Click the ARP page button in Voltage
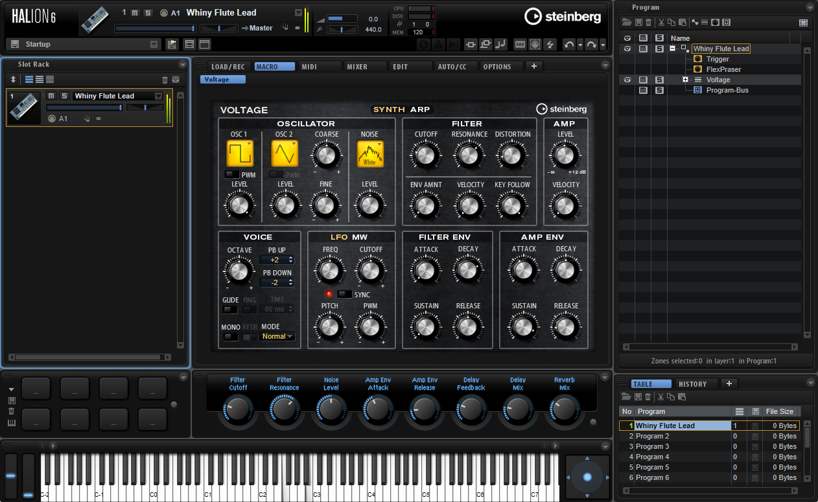The width and height of the screenshot is (818, 502). (x=420, y=109)
